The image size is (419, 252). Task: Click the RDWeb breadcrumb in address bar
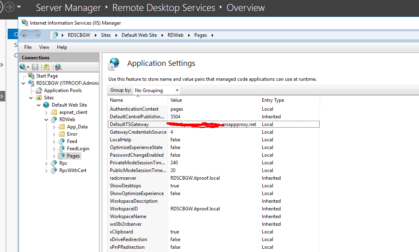(x=176, y=35)
